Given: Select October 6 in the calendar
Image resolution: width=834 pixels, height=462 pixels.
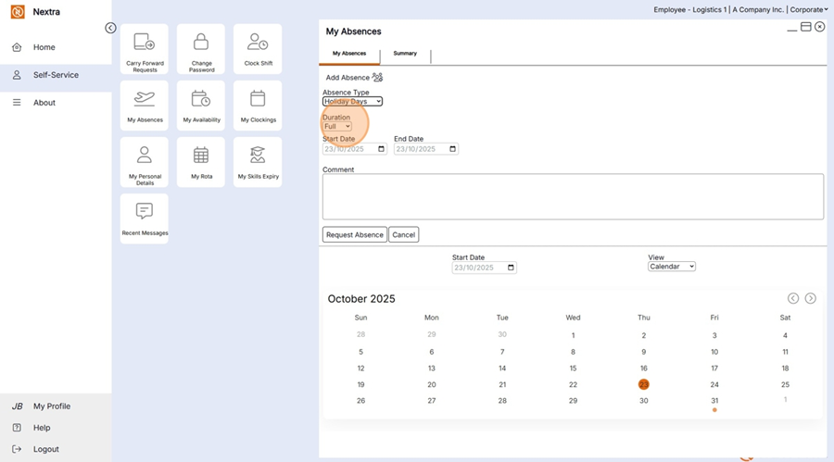Looking at the screenshot, I should coord(431,352).
